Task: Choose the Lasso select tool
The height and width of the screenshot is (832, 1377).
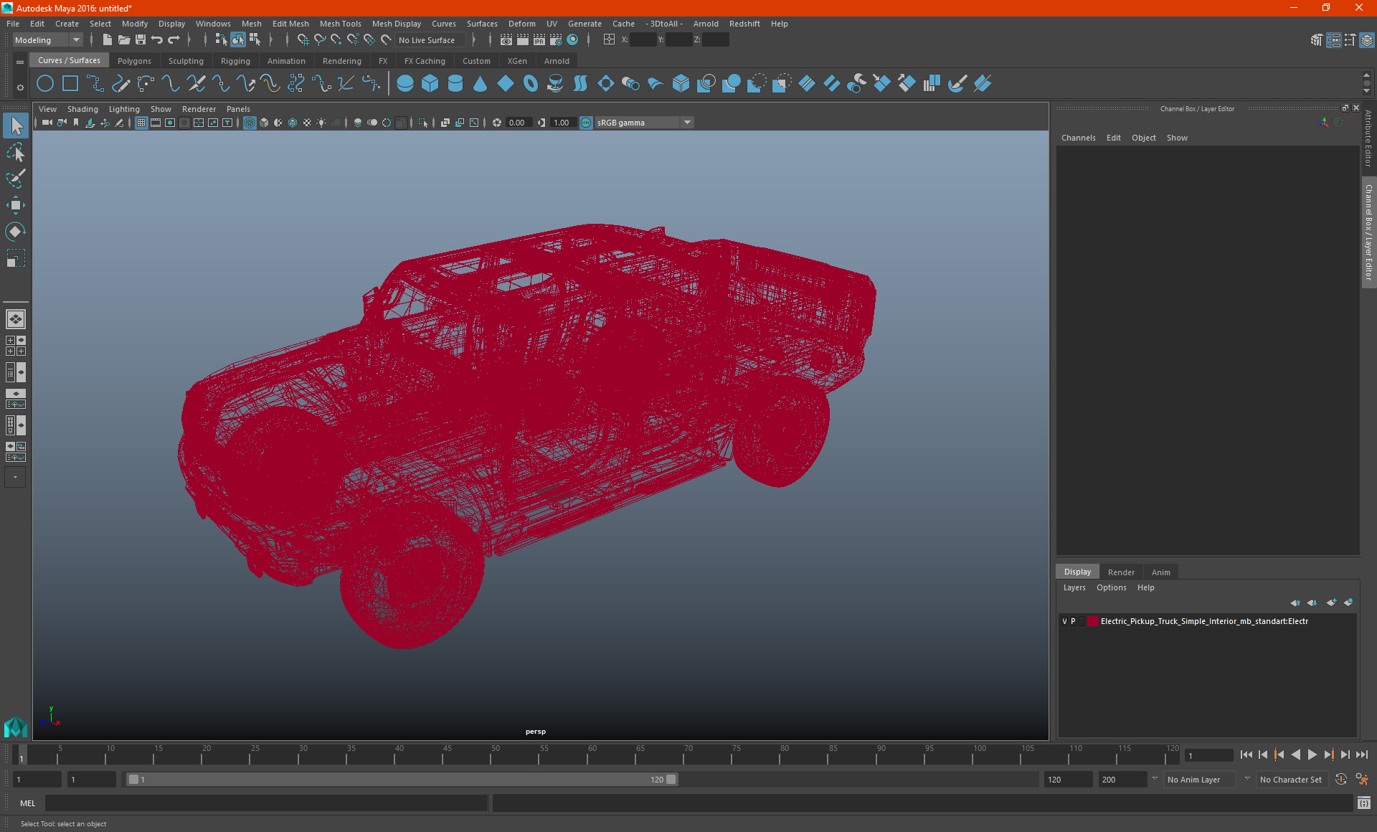Action: (15, 152)
